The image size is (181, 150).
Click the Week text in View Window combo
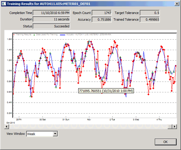[x=31, y=134]
